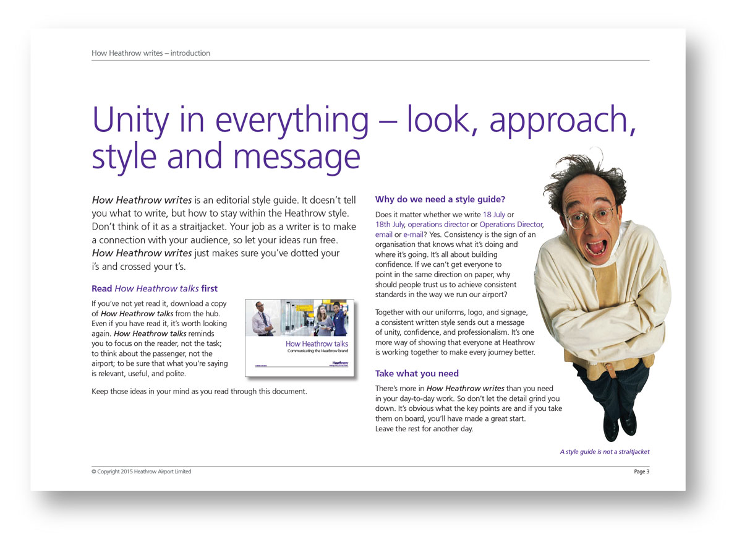Click the 'Page 3' page number

[641, 472]
